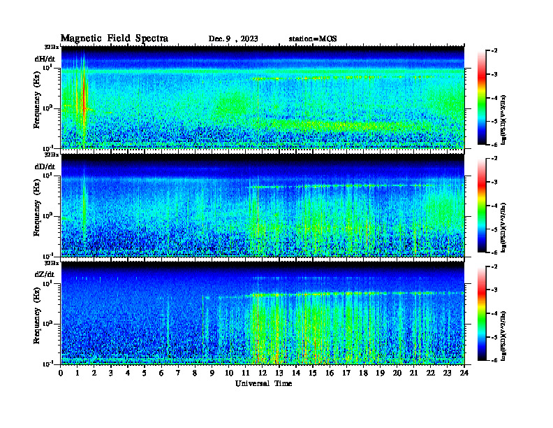Click the color scale bar beside the dH/dt panel
Viewport: 553px width, 428px height.
(x=482, y=98)
